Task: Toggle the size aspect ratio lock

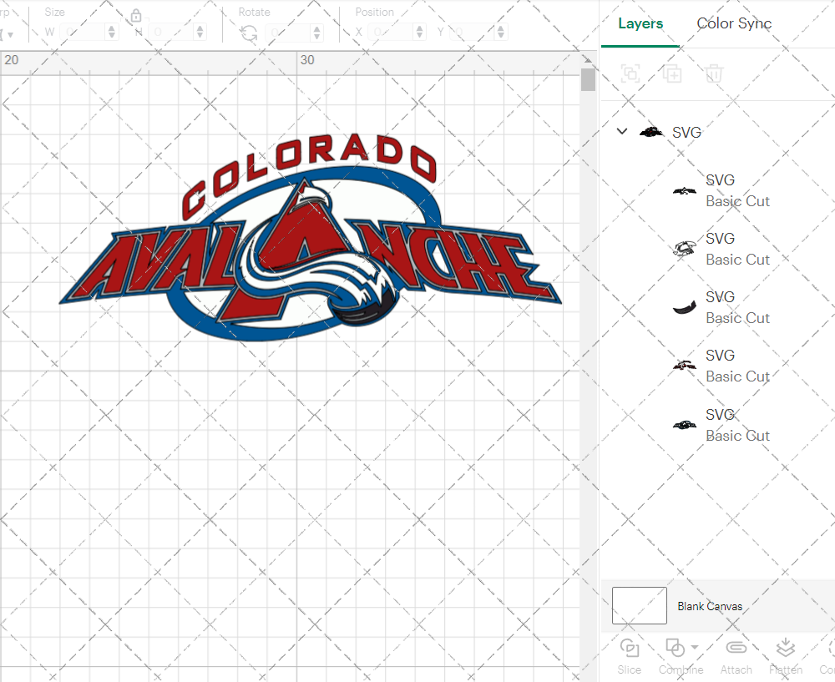Action: pos(136,15)
